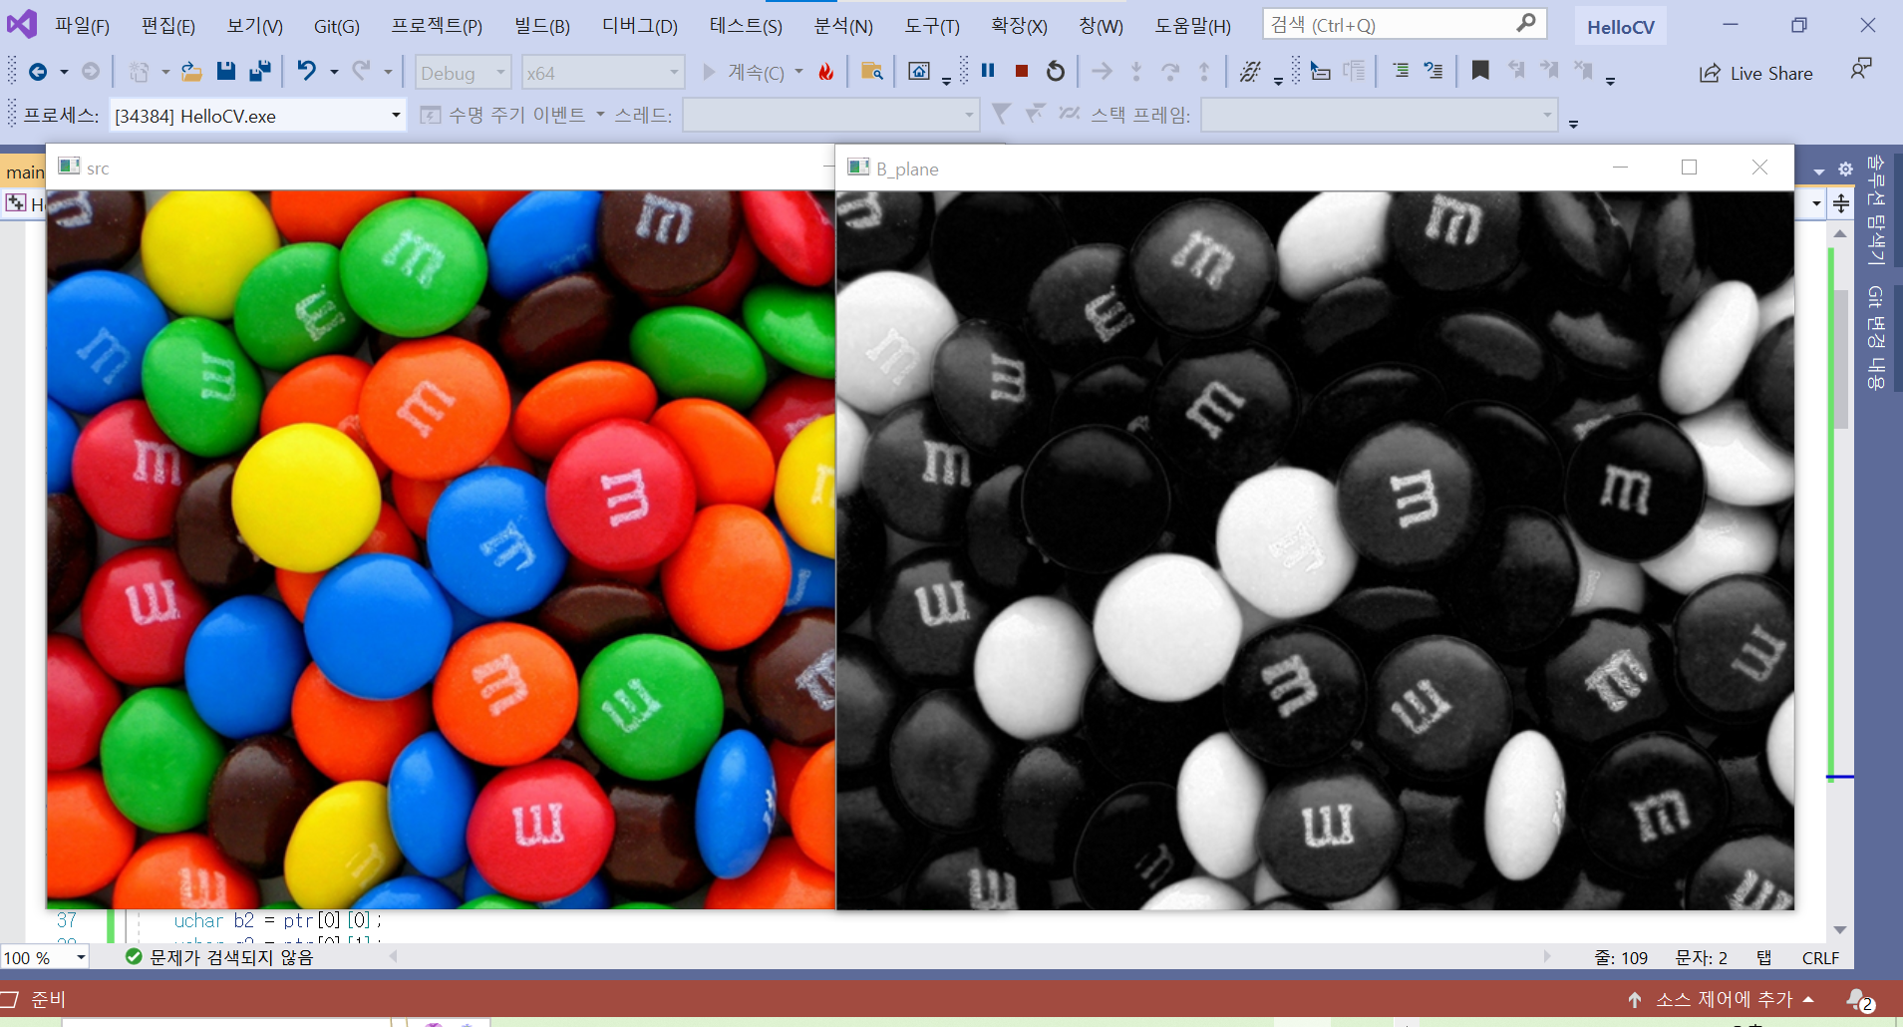Click the 줄: 109 line number indicator
The height and width of the screenshot is (1027, 1903).
pyautogui.click(x=1621, y=958)
